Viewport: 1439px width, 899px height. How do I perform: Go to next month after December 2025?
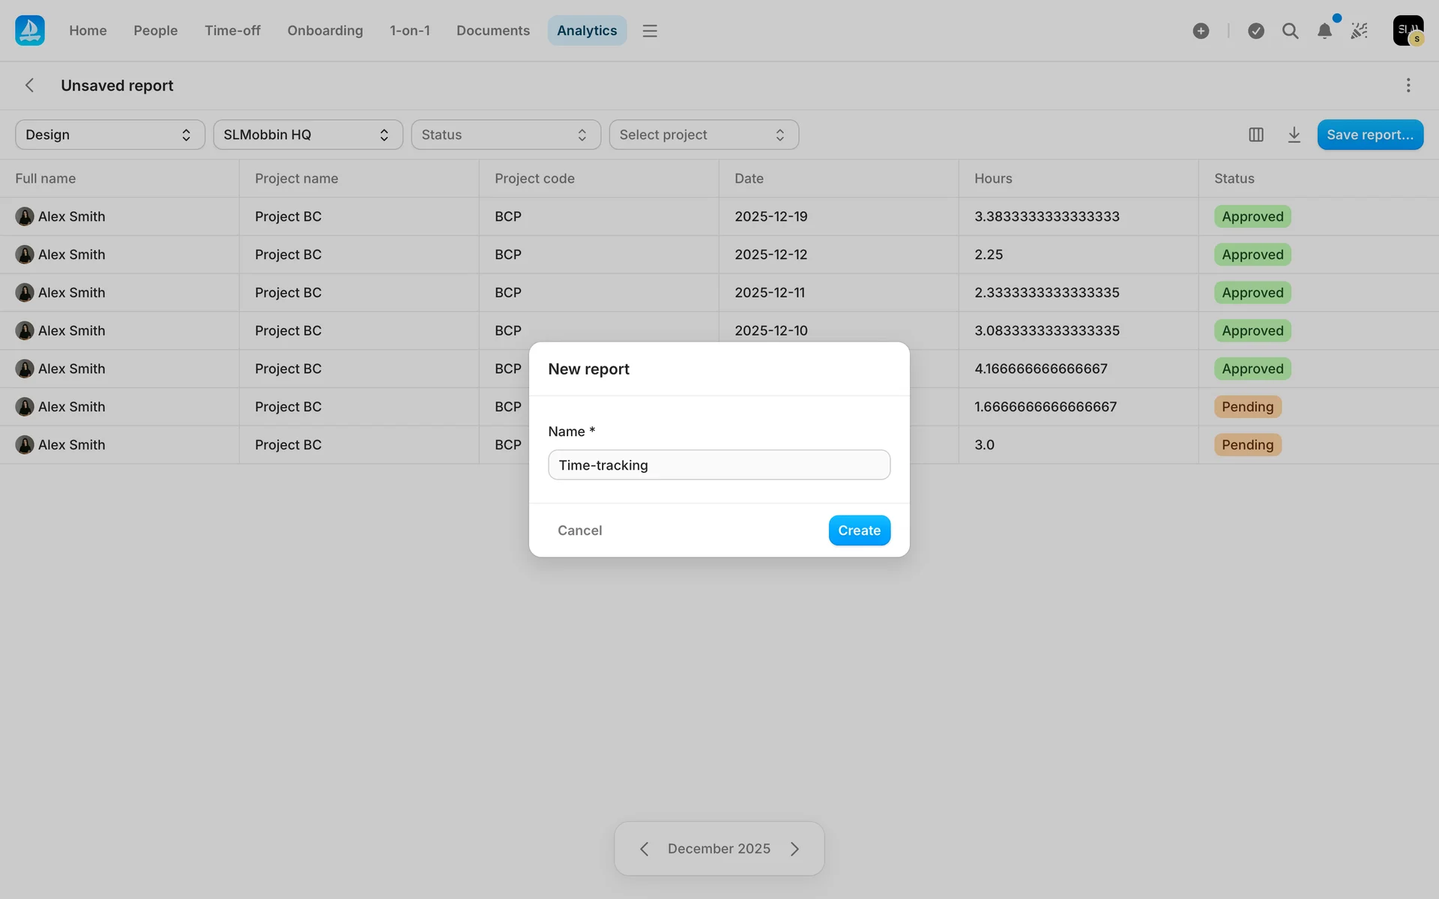(x=794, y=849)
